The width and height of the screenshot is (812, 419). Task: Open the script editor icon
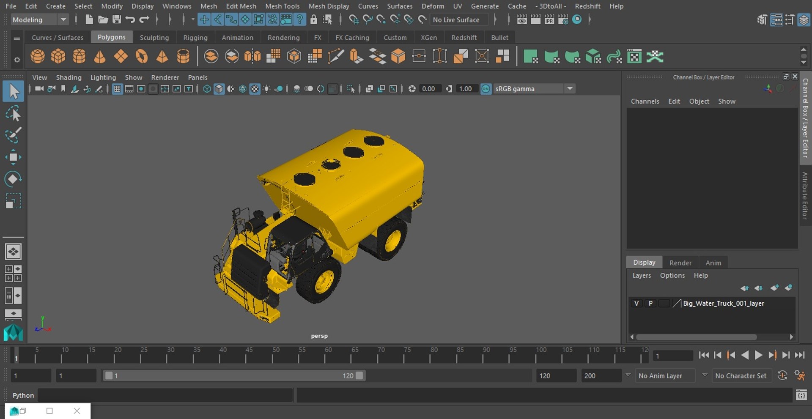tap(801, 395)
